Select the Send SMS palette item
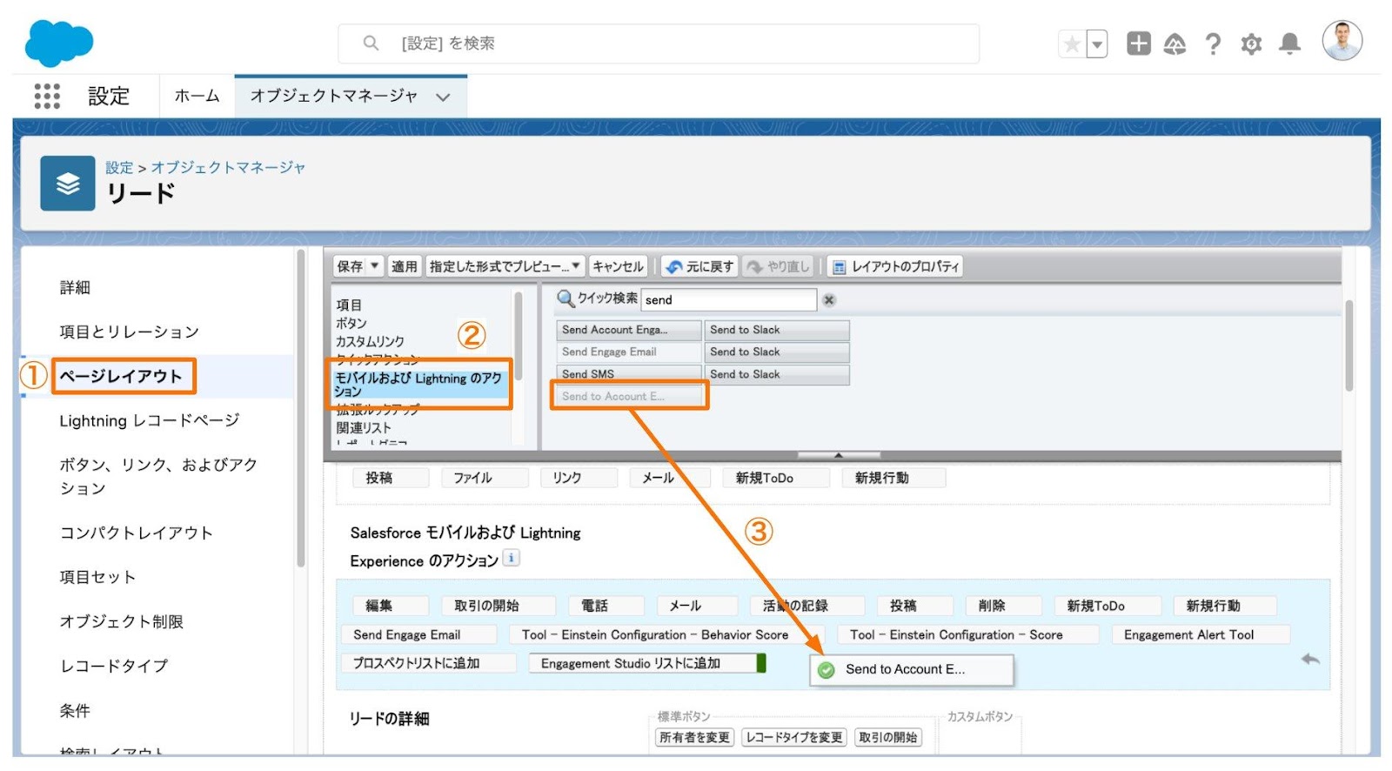 (x=629, y=374)
